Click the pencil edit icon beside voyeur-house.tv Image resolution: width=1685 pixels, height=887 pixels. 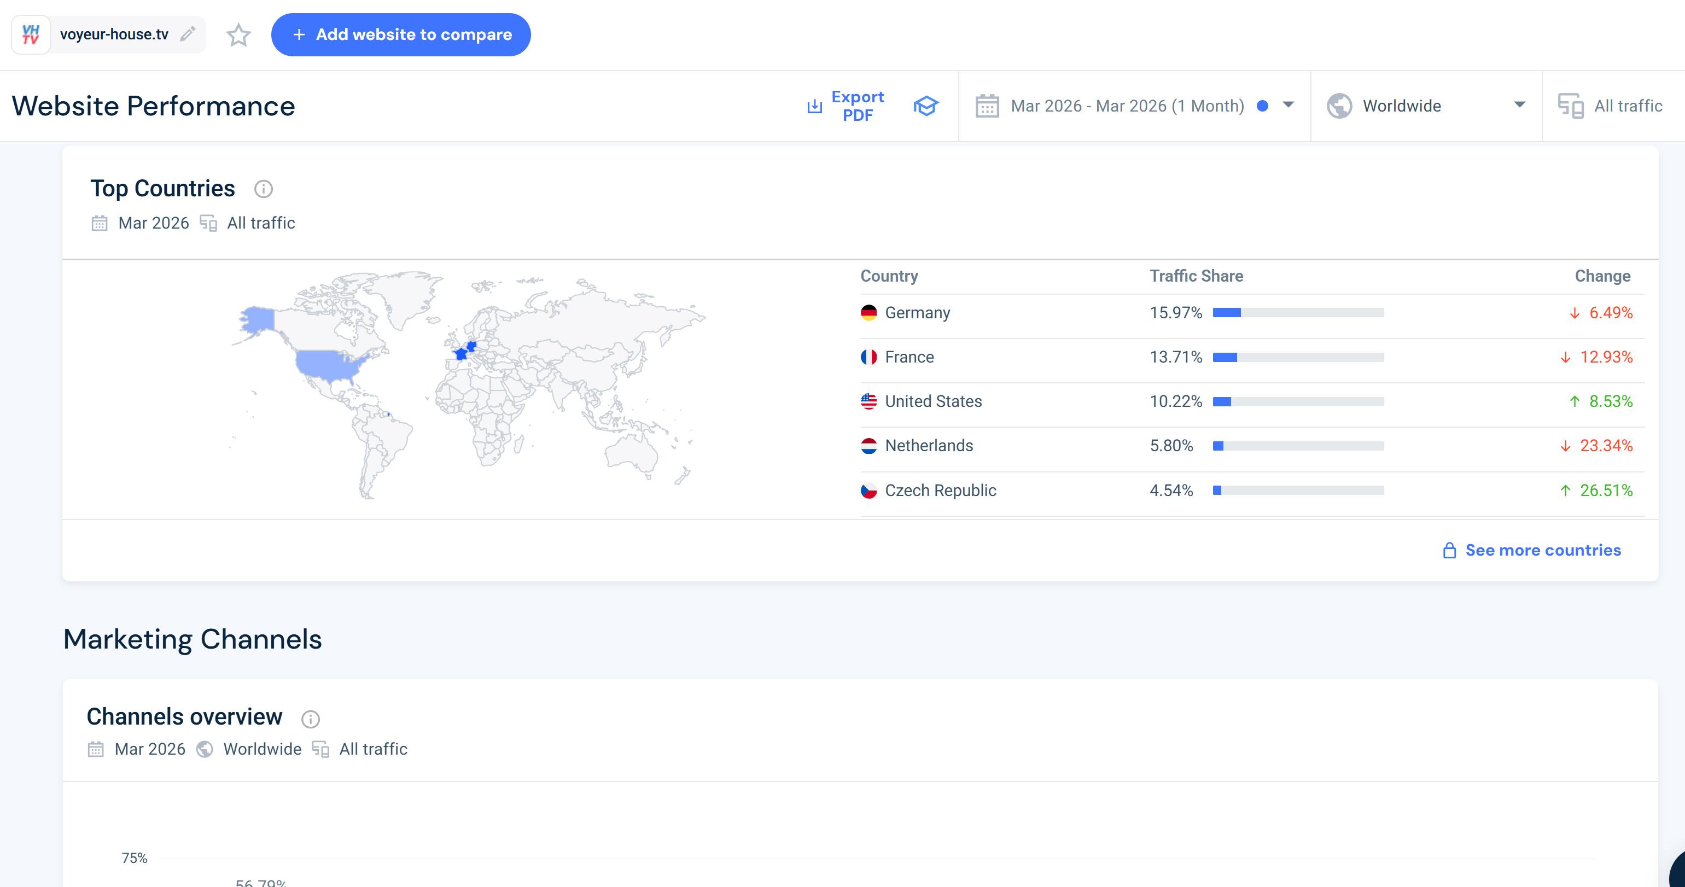pyautogui.click(x=188, y=34)
